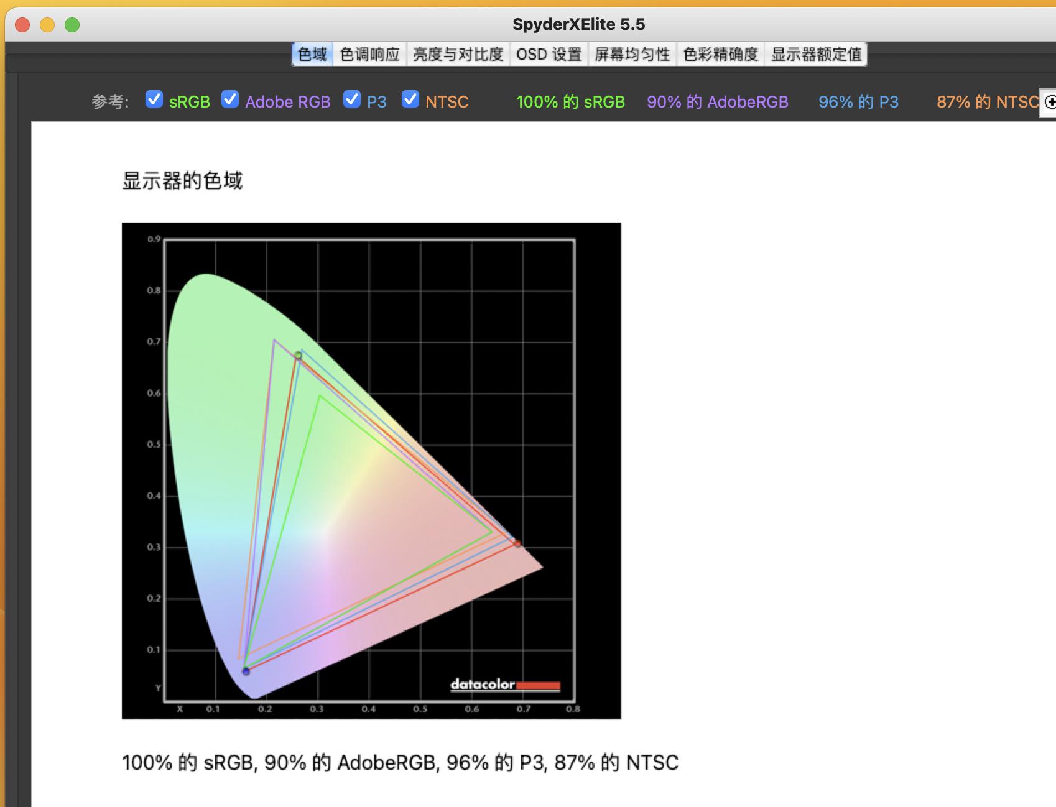This screenshot has width=1056, height=807.
Task: Click the CIE gamut diagram image
Action: [371, 469]
